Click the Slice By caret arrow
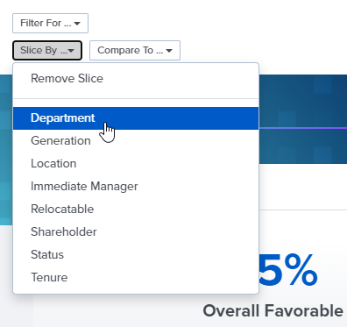Image resolution: width=347 pixels, height=327 pixels. click(71, 51)
